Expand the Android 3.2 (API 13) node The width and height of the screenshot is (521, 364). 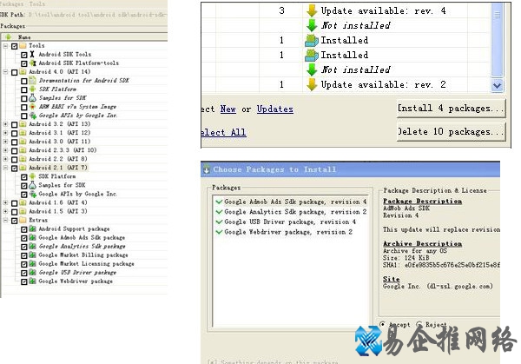pyautogui.click(x=5, y=124)
